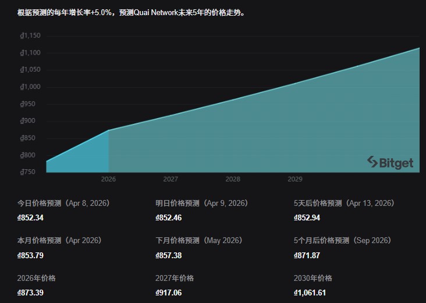This screenshot has width=426, height=303.
Task: Select the đ852.34 price value
Action: point(30,218)
